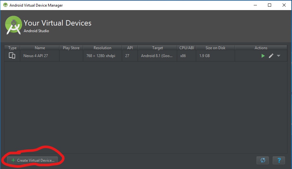Click the window title bar Android icon
Screen dimensions: 292x169
5,5
